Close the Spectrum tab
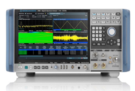135x91 pixels. point(36,14)
